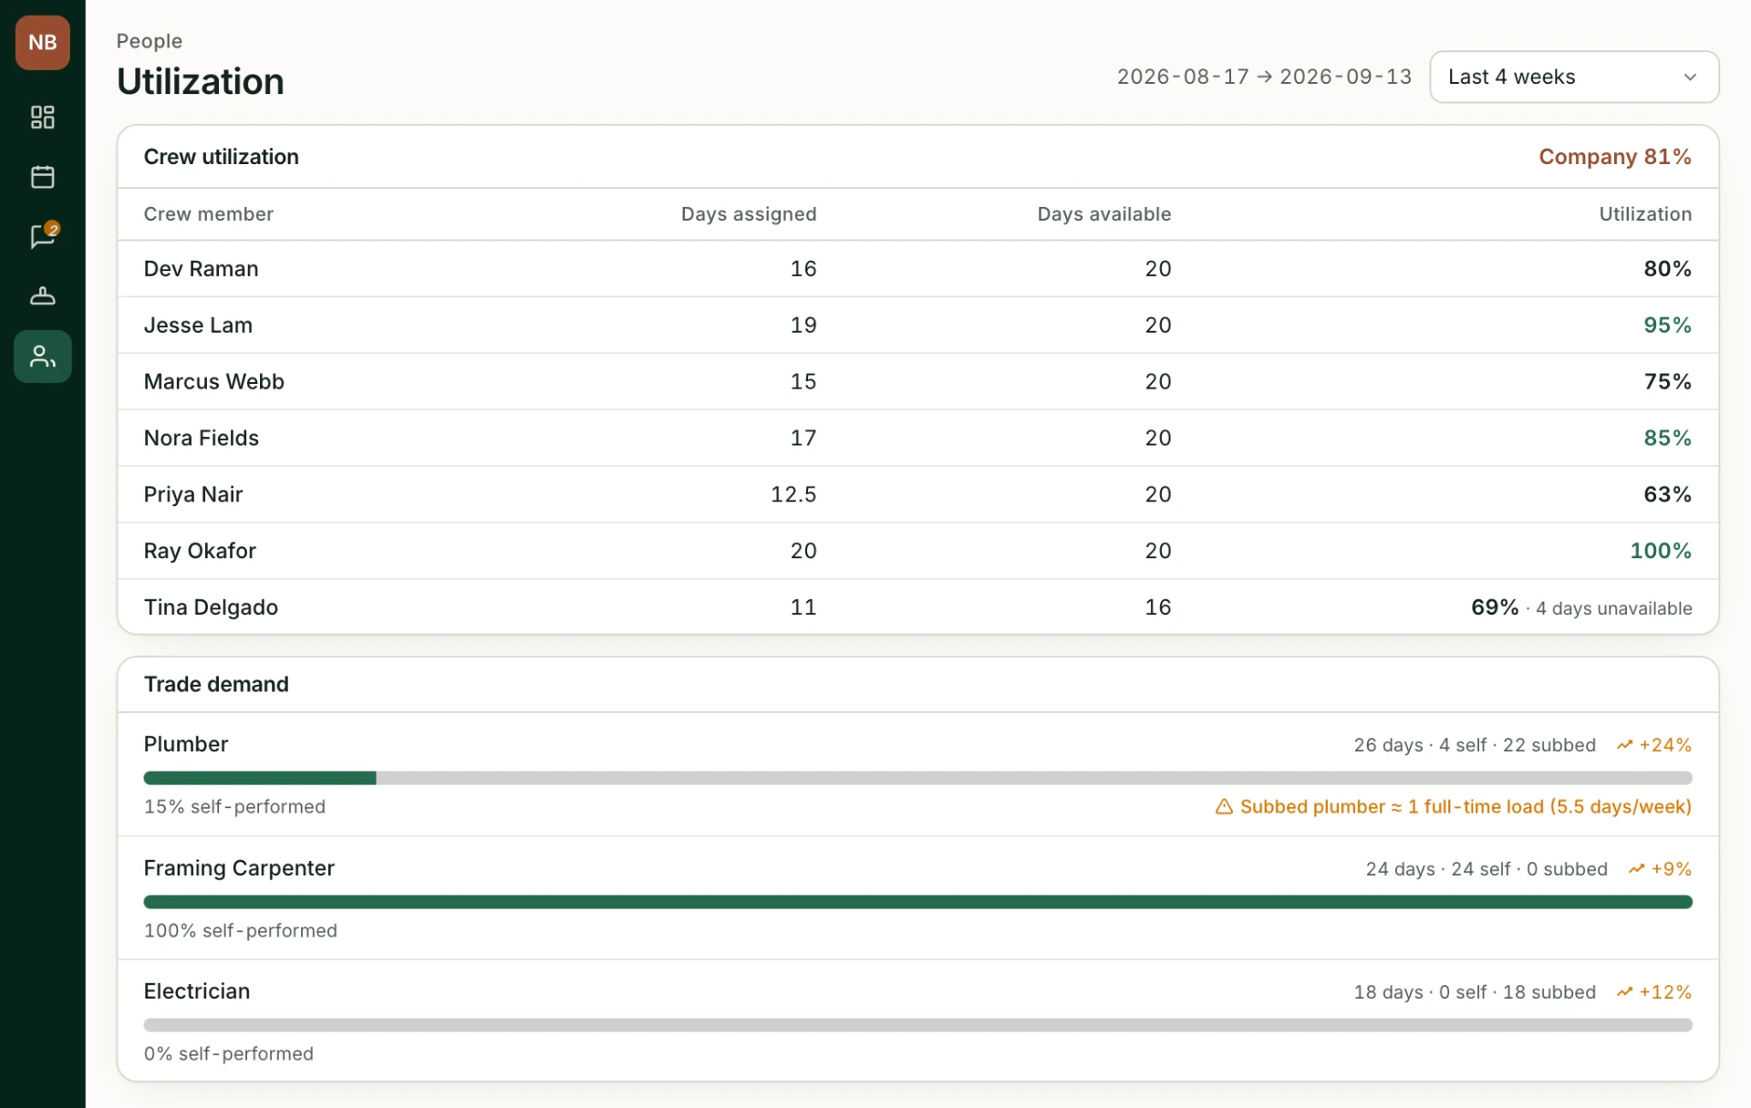The height and width of the screenshot is (1108, 1751).
Task: Select the Tina Delgado row name
Action: (211, 608)
